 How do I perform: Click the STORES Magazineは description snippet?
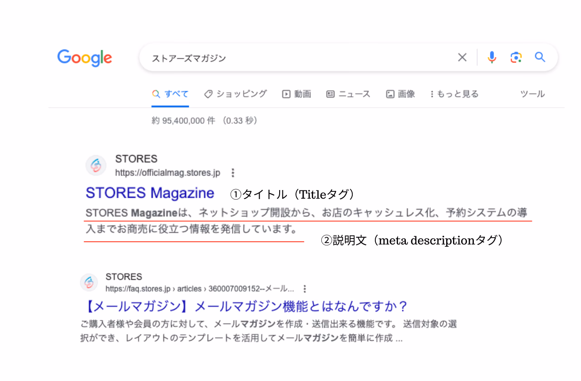(x=306, y=221)
